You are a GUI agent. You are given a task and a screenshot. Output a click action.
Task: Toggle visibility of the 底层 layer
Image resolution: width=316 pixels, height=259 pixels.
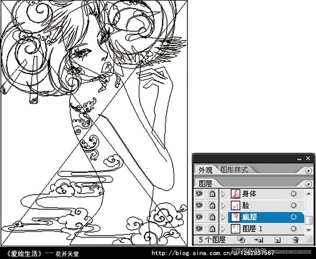tap(199, 217)
